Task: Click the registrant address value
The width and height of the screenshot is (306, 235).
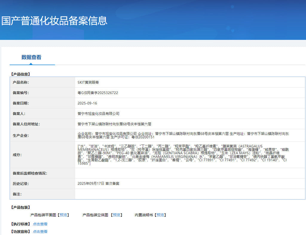Action: point(114,124)
